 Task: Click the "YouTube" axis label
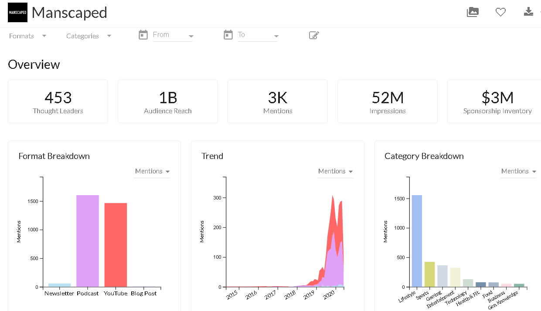[116, 294]
